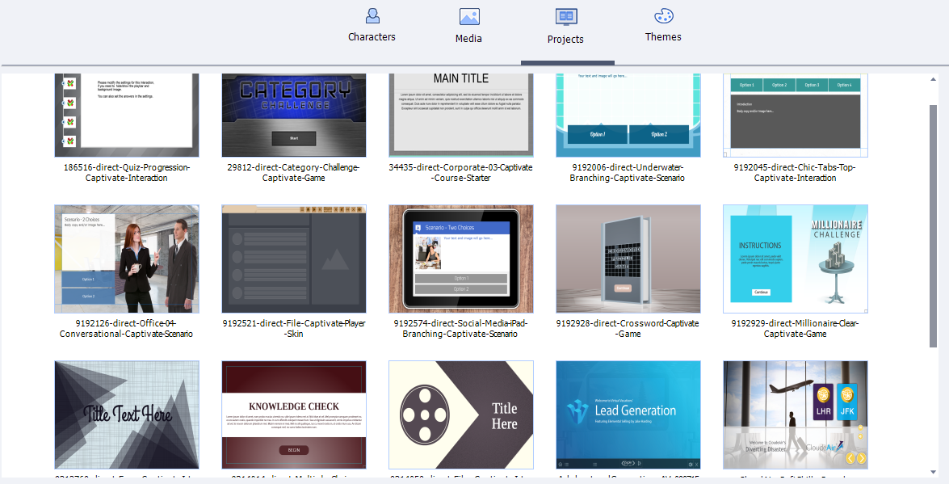
Task: Select the Crossword game thumbnail
Action: click(628, 259)
